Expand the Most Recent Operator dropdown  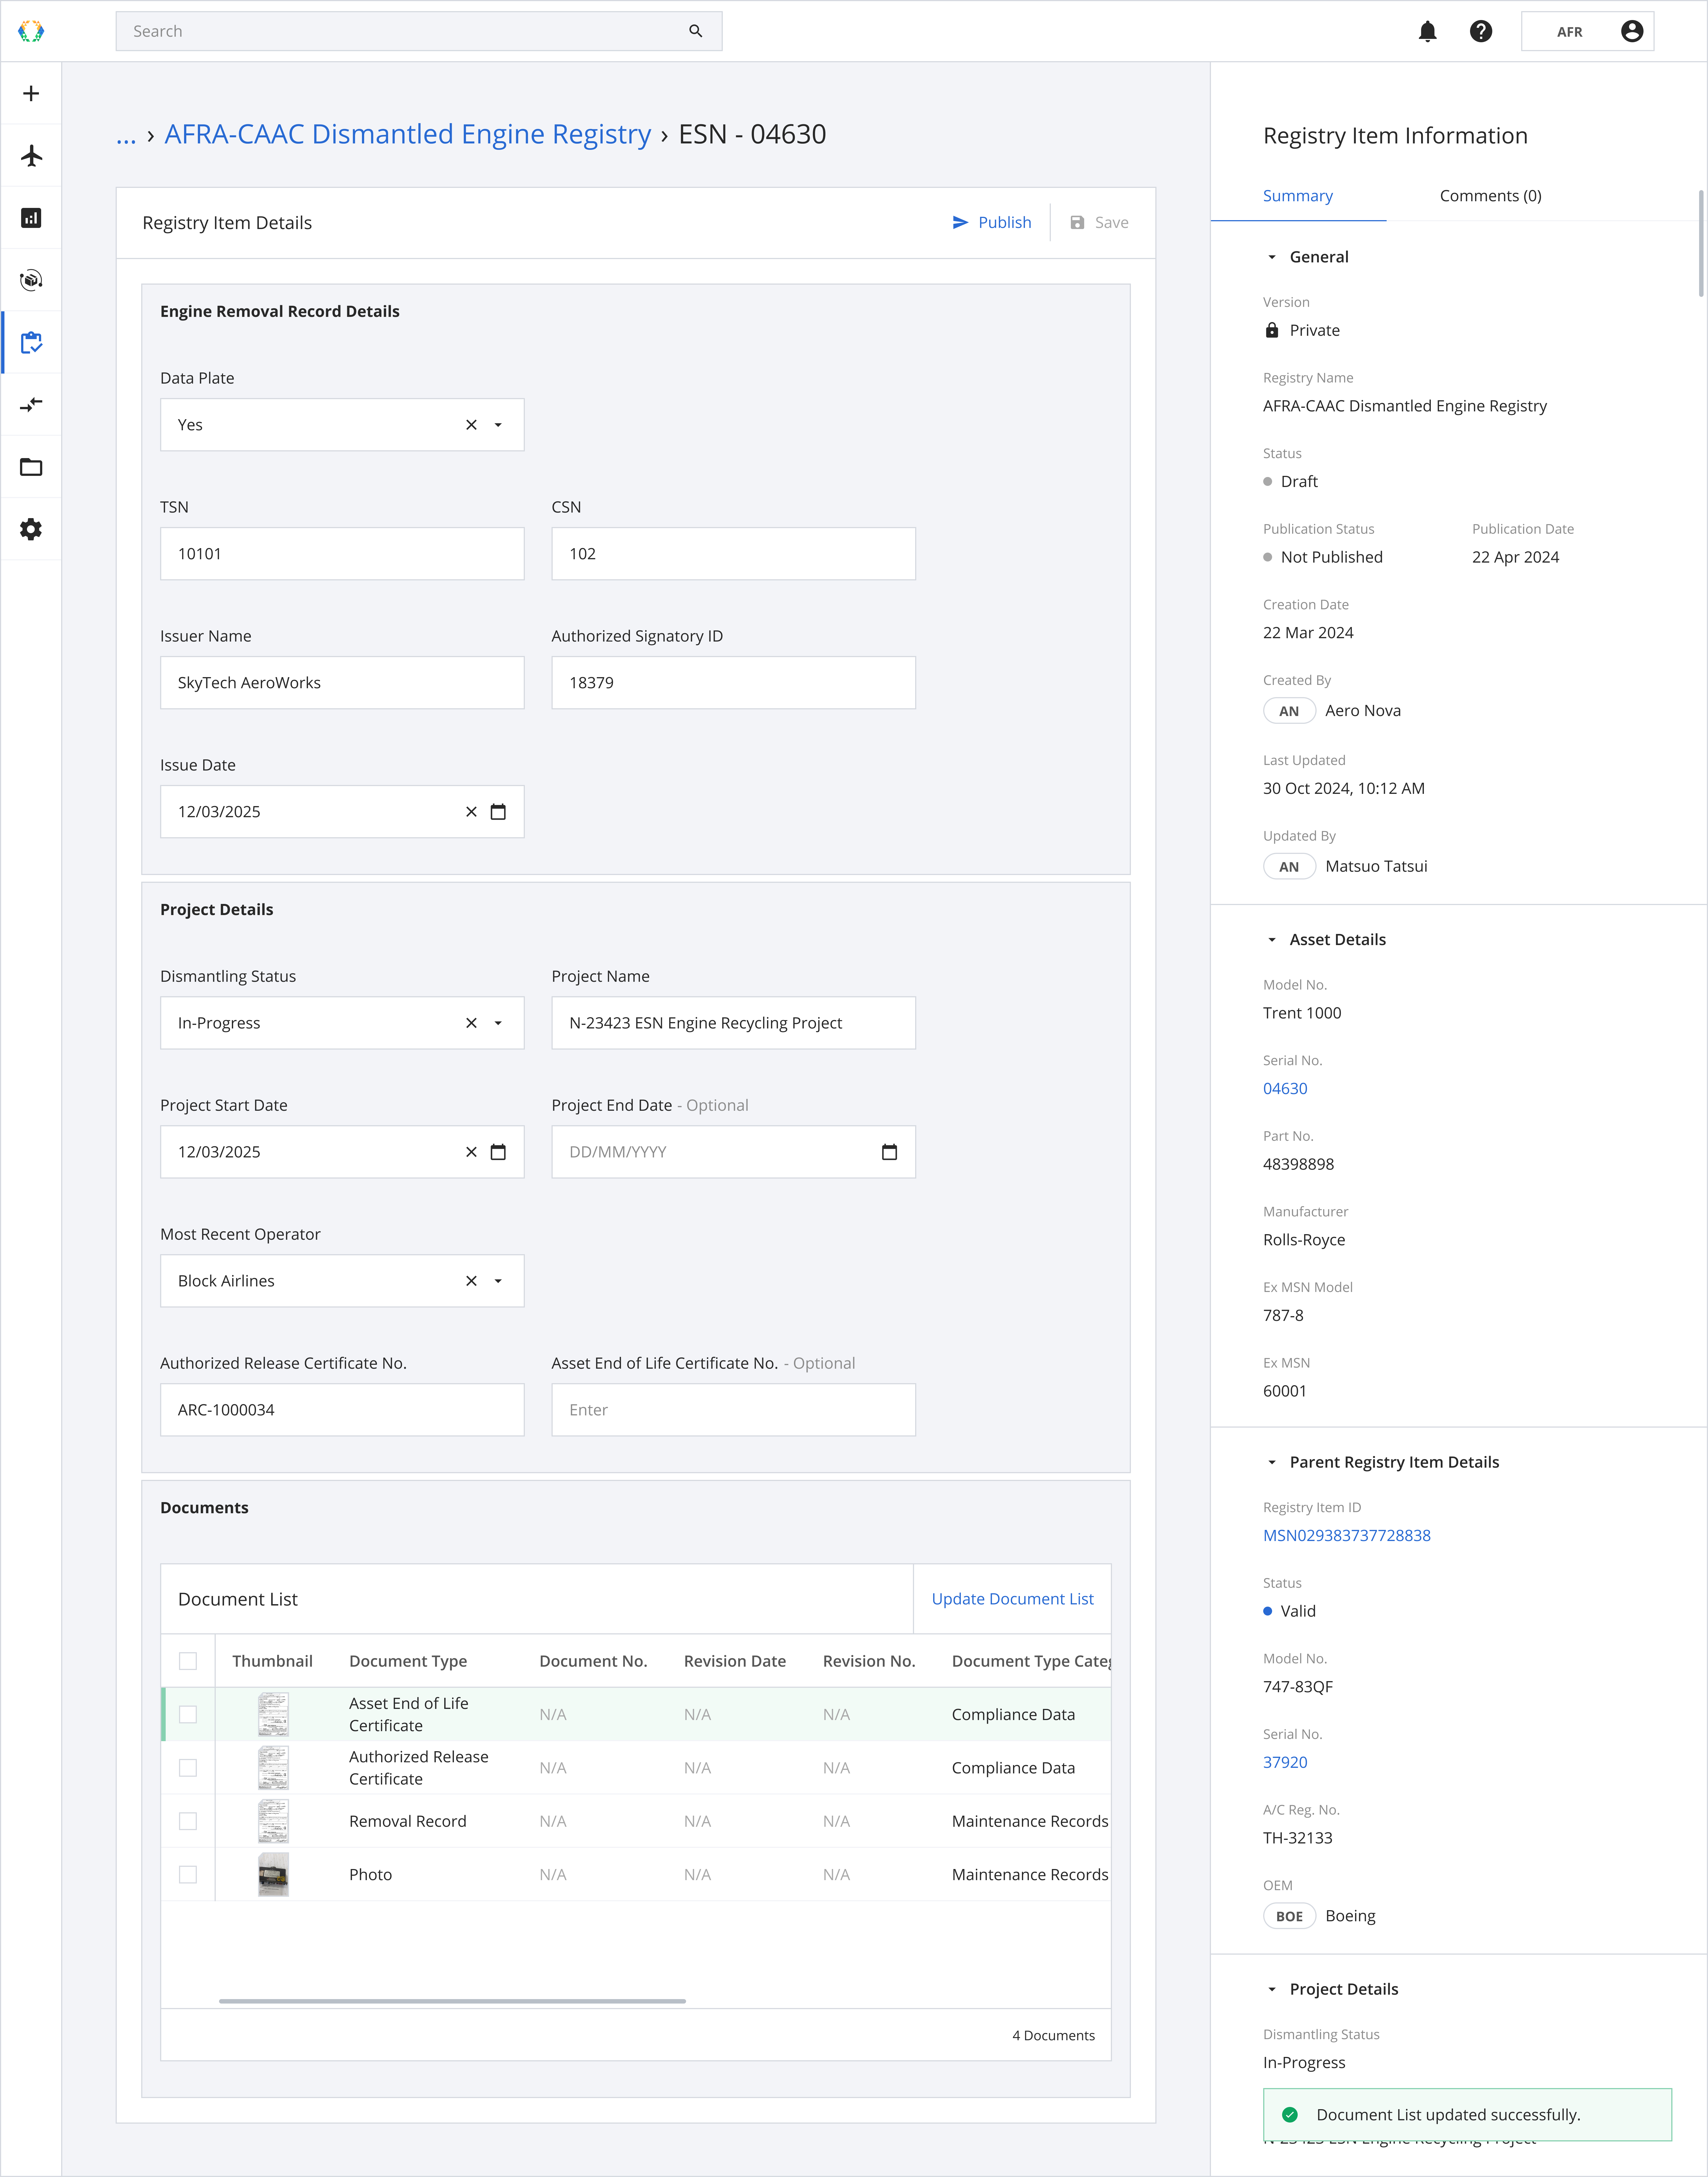pos(498,1281)
